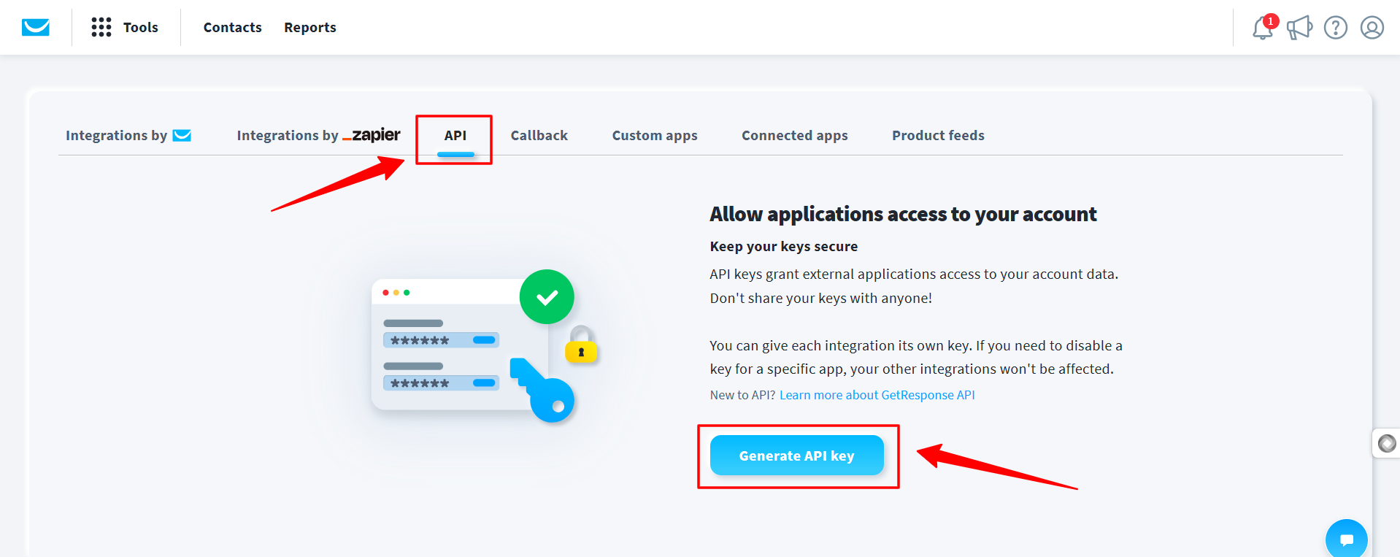The width and height of the screenshot is (1400, 557).
Task: Open the Reports menu
Action: point(309,27)
